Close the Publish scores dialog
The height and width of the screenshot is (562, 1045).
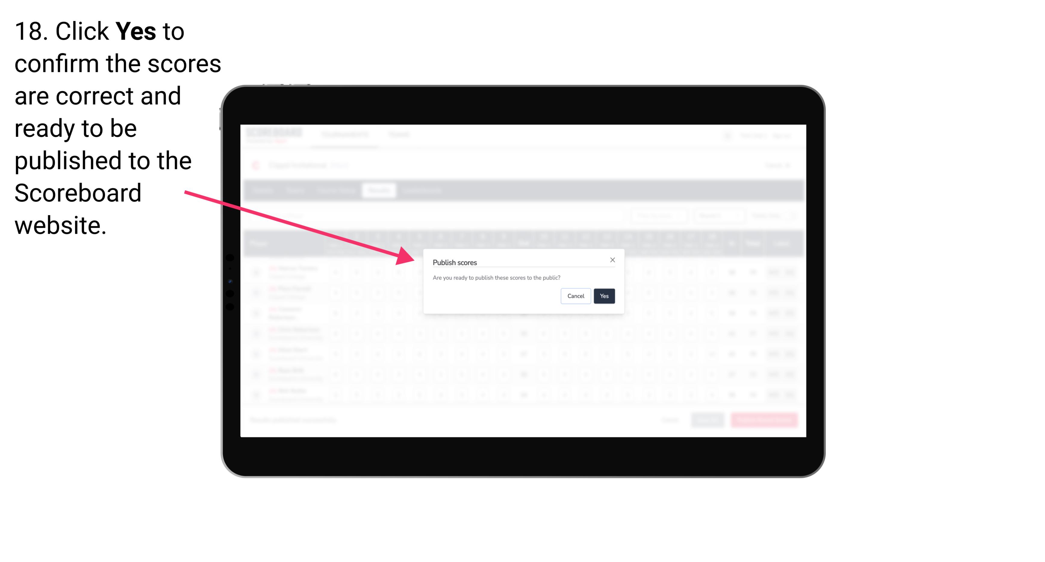pos(612,260)
